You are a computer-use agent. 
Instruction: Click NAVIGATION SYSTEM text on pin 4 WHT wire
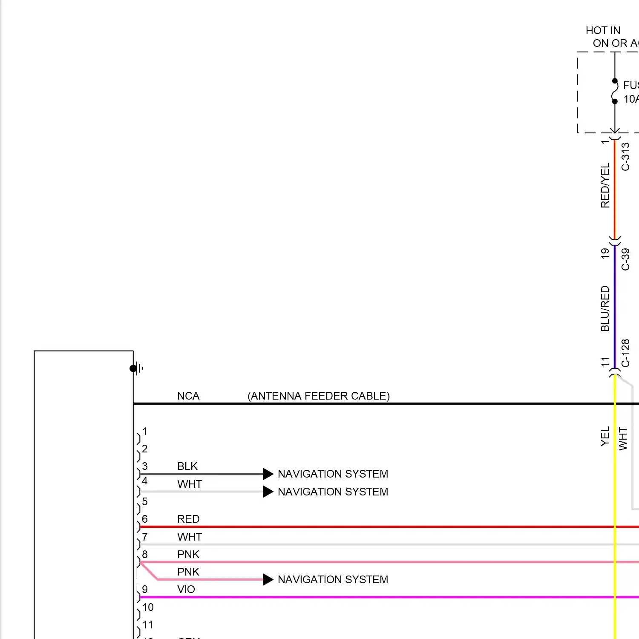click(333, 492)
